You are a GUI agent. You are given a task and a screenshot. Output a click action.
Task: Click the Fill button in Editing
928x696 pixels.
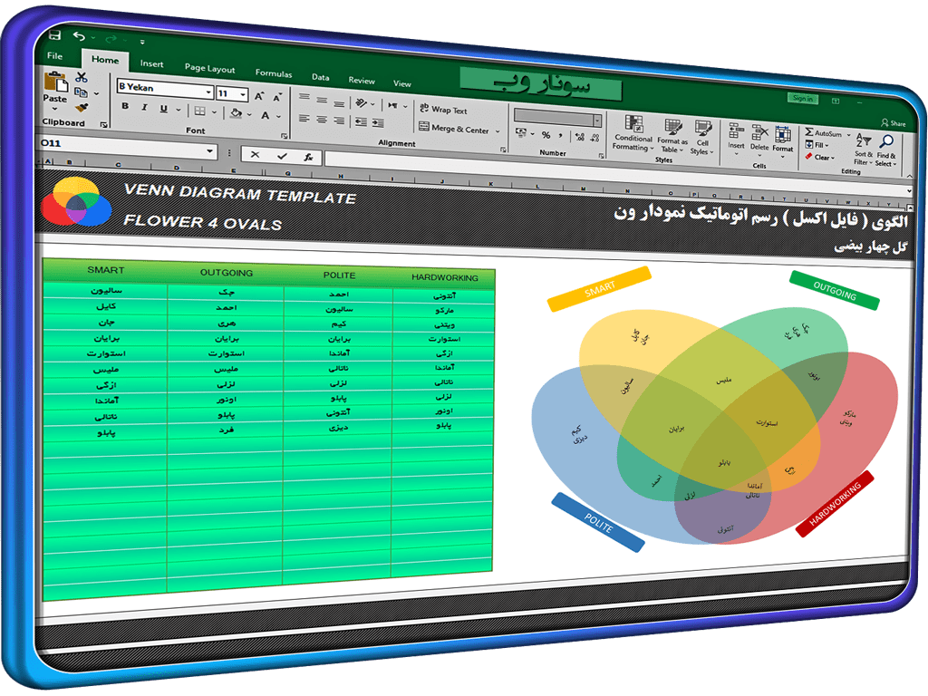[817, 145]
